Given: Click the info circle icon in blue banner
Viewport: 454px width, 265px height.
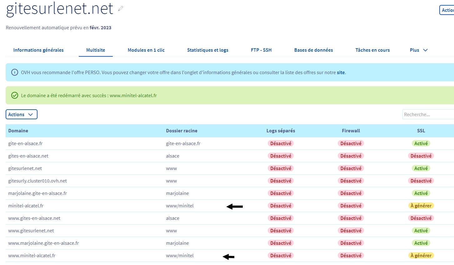Looking at the screenshot, I should 14,73.
